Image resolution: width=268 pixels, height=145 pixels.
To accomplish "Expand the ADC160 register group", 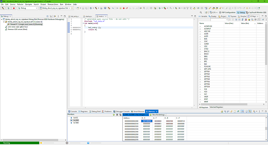I will click(200, 31).
